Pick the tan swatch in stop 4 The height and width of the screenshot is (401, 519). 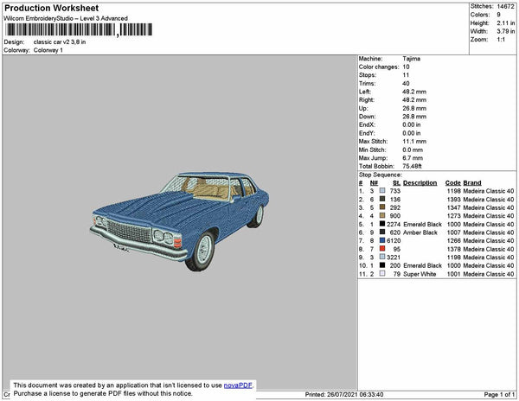pyautogui.click(x=381, y=216)
